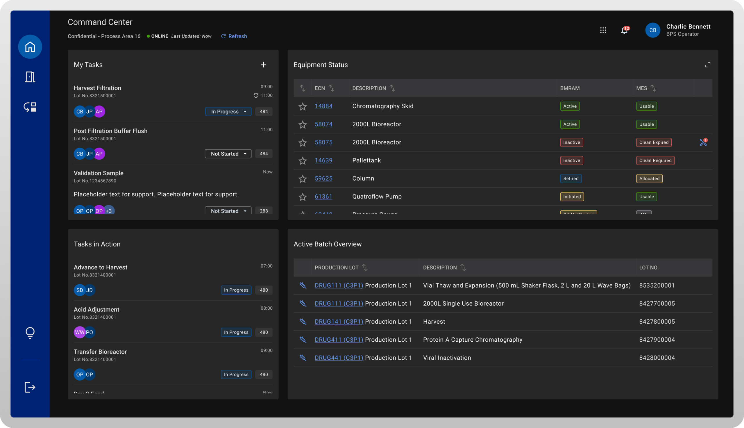The image size is (744, 428).
Task: Open the Home dashboard icon in sidebar
Action: 30,47
